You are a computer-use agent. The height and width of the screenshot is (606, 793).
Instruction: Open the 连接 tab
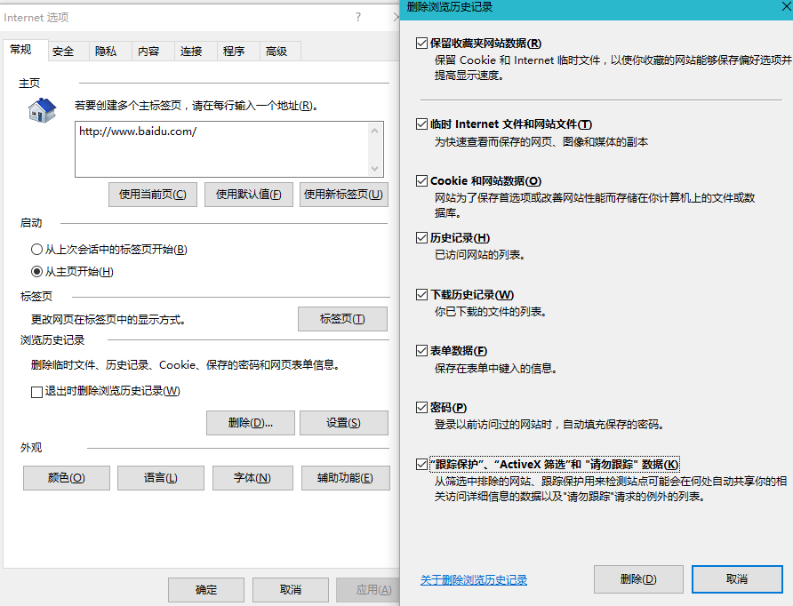[191, 51]
